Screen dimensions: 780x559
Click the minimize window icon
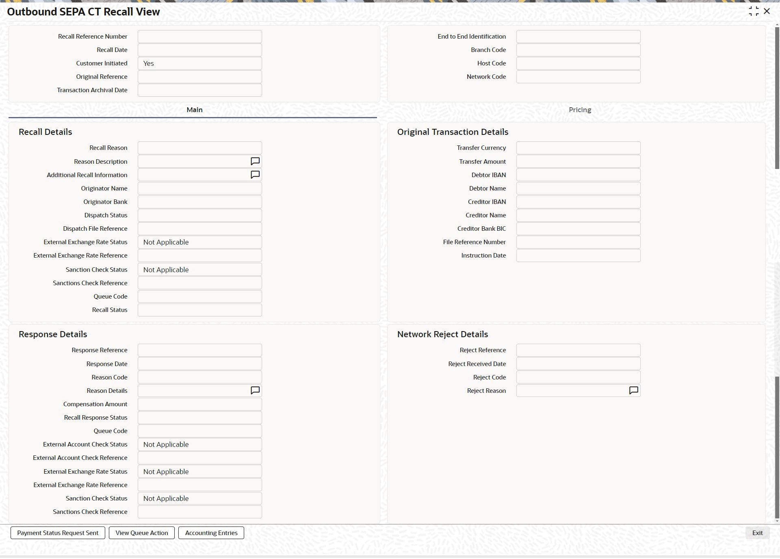tap(754, 11)
